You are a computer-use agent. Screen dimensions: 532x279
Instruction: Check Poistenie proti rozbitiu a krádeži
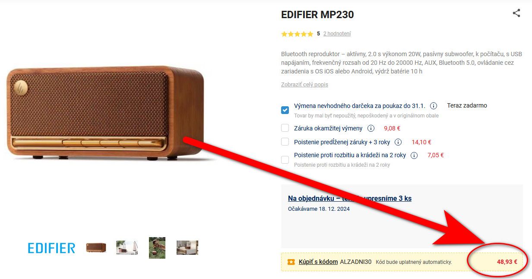coord(285,160)
